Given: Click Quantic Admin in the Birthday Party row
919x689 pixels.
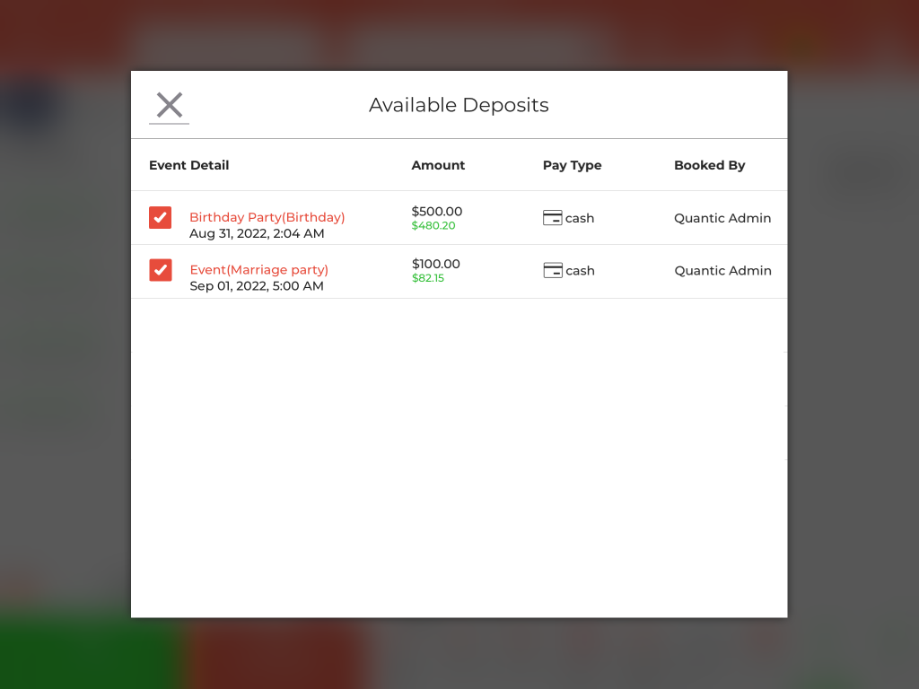Looking at the screenshot, I should click(x=722, y=218).
